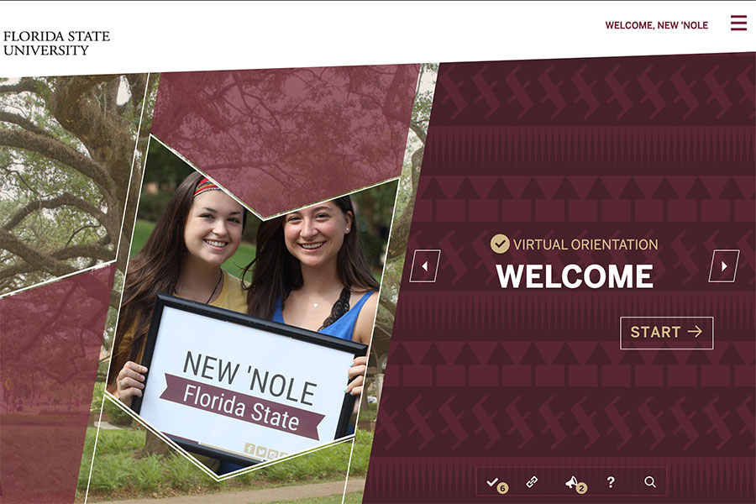Image resolution: width=756 pixels, height=504 pixels.
Task: Click the Florida State University logo
Action: point(56,43)
